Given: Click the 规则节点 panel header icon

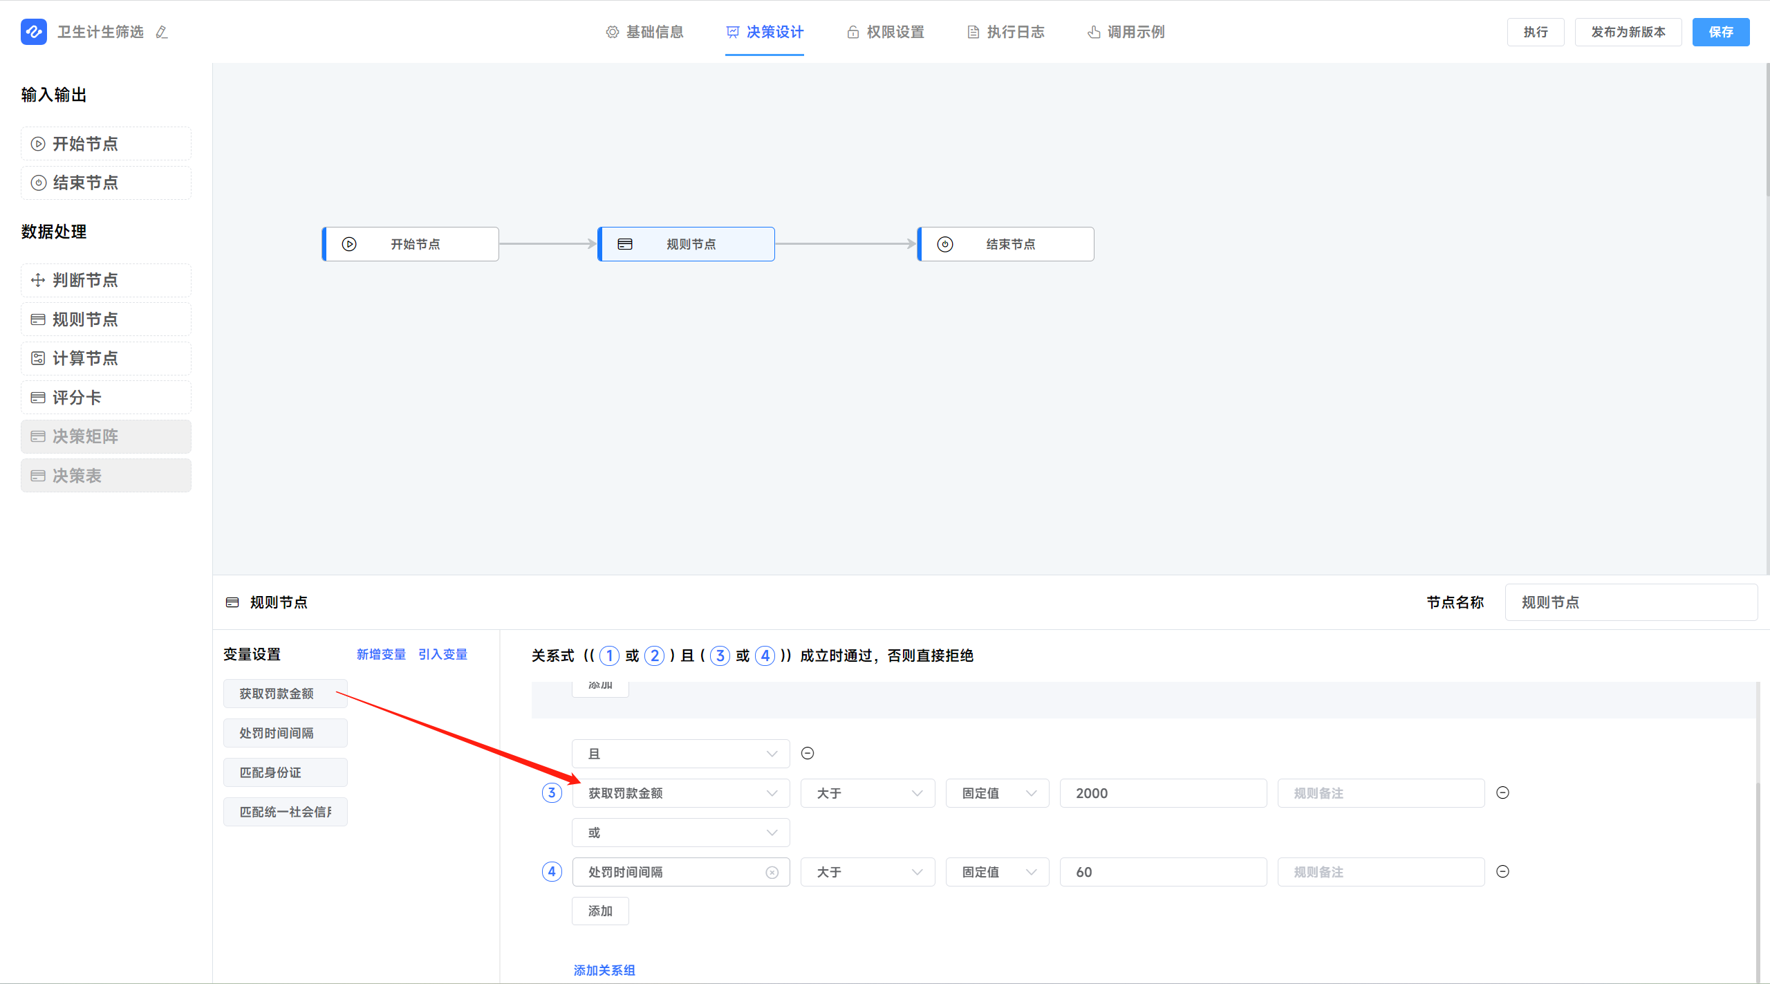Looking at the screenshot, I should click(232, 602).
